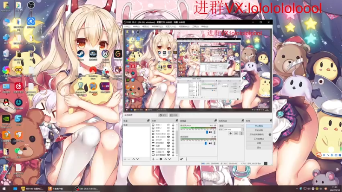Open 工具(T) menu in OBS

(x=195, y=26)
